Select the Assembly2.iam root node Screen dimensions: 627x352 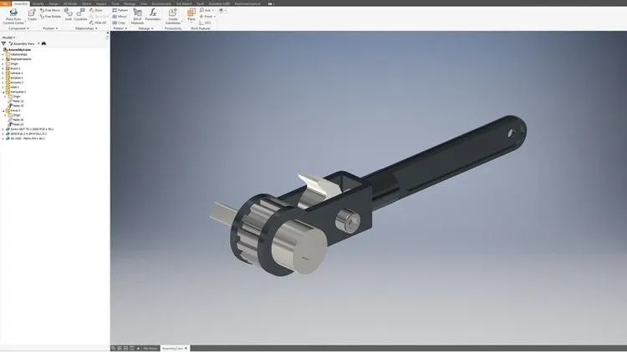[18, 49]
